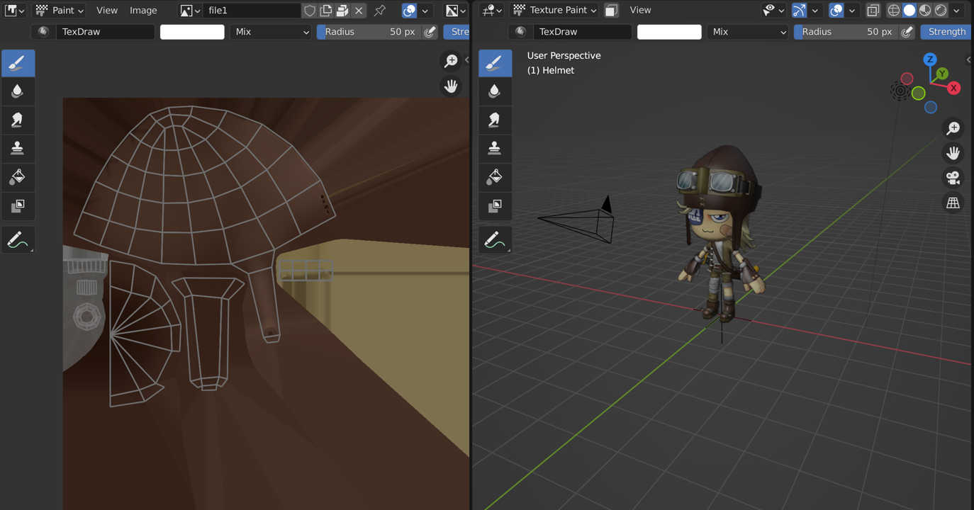
Task: Open the View menu in the 3D viewport
Action: point(640,11)
